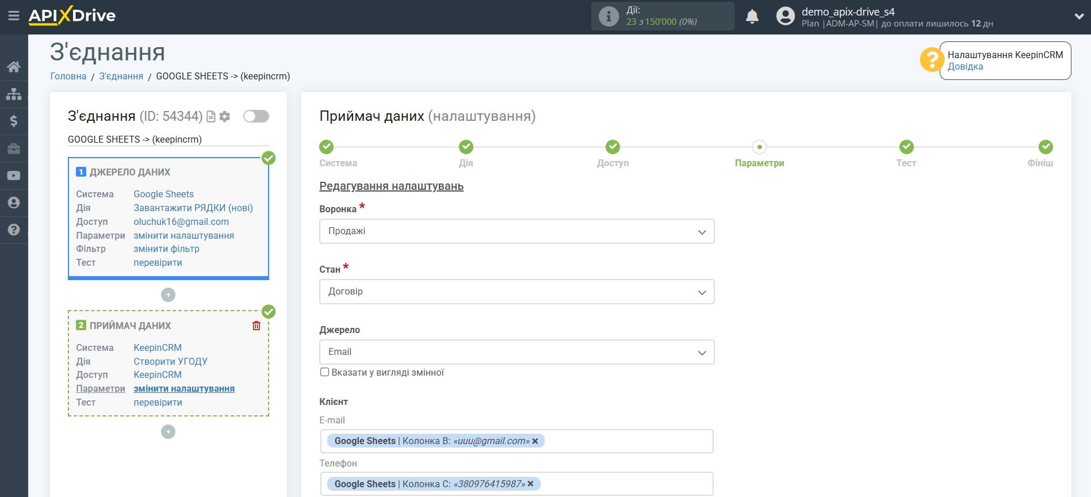Add a block after the data receiver
The height and width of the screenshot is (497, 1091).
pos(168,431)
